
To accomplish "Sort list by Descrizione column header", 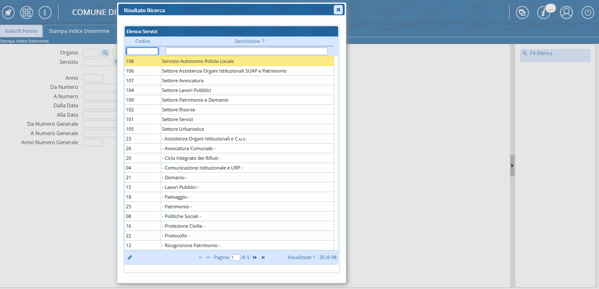I will coord(247,41).
